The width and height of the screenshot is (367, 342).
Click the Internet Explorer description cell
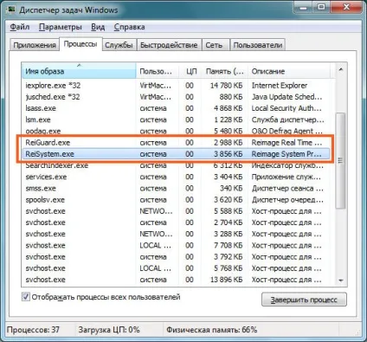pyautogui.click(x=280, y=86)
